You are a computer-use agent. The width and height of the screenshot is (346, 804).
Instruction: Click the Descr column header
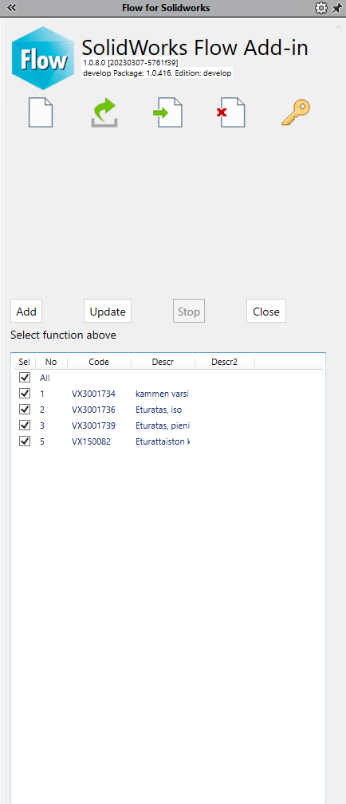(163, 362)
